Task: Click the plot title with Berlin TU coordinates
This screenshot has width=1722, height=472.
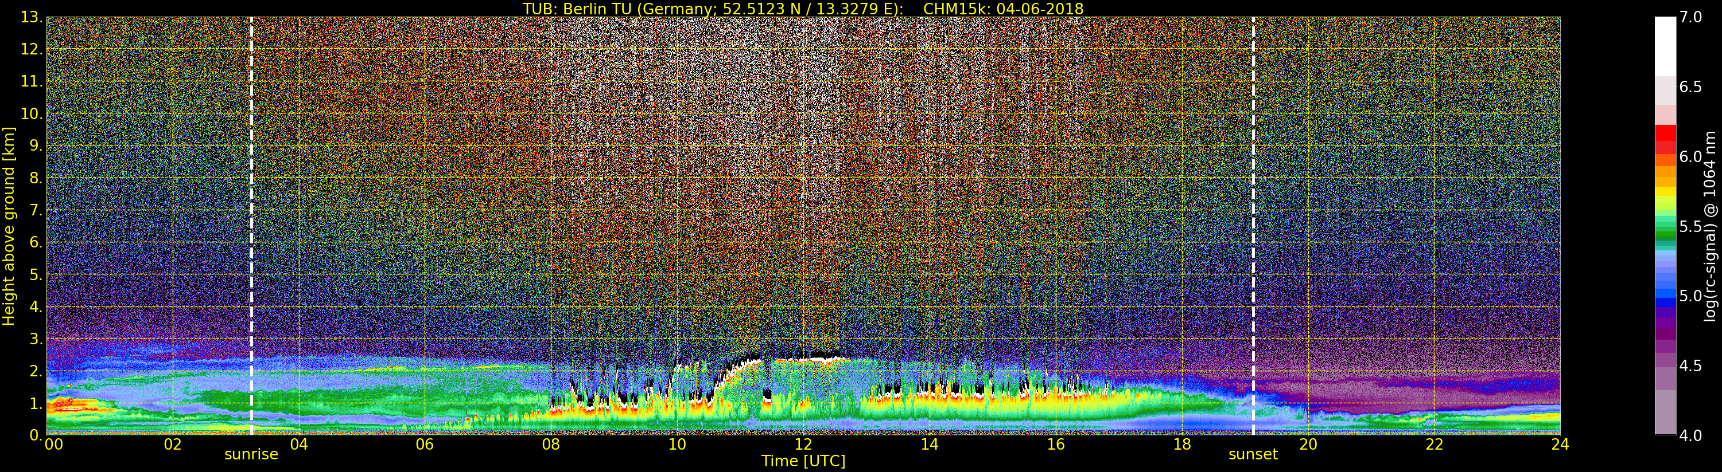Action: click(x=803, y=9)
